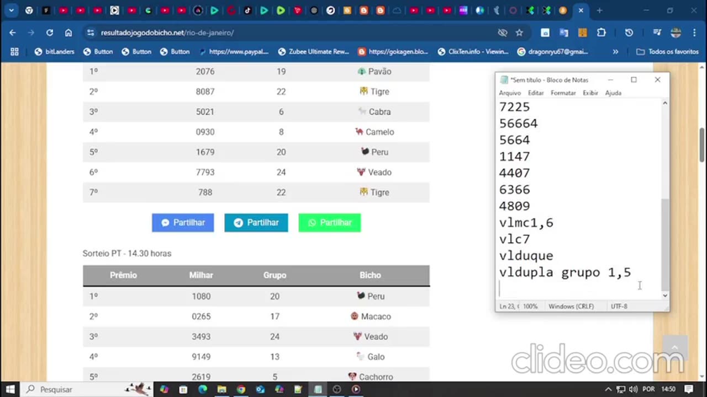The height and width of the screenshot is (397, 707).
Task: Open Exibir menu in Bloco de Notas
Action: (x=590, y=93)
